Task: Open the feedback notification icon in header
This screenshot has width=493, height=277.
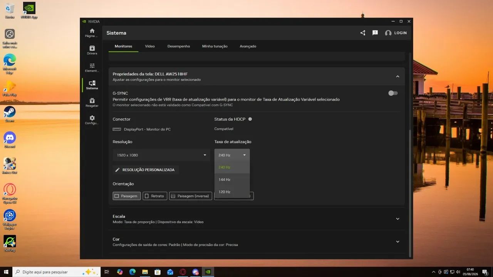Action: (x=375, y=33)
